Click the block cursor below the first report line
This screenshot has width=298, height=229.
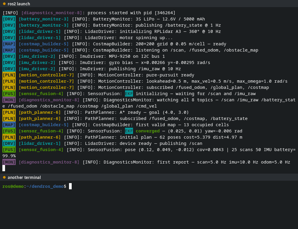[4, 168]
